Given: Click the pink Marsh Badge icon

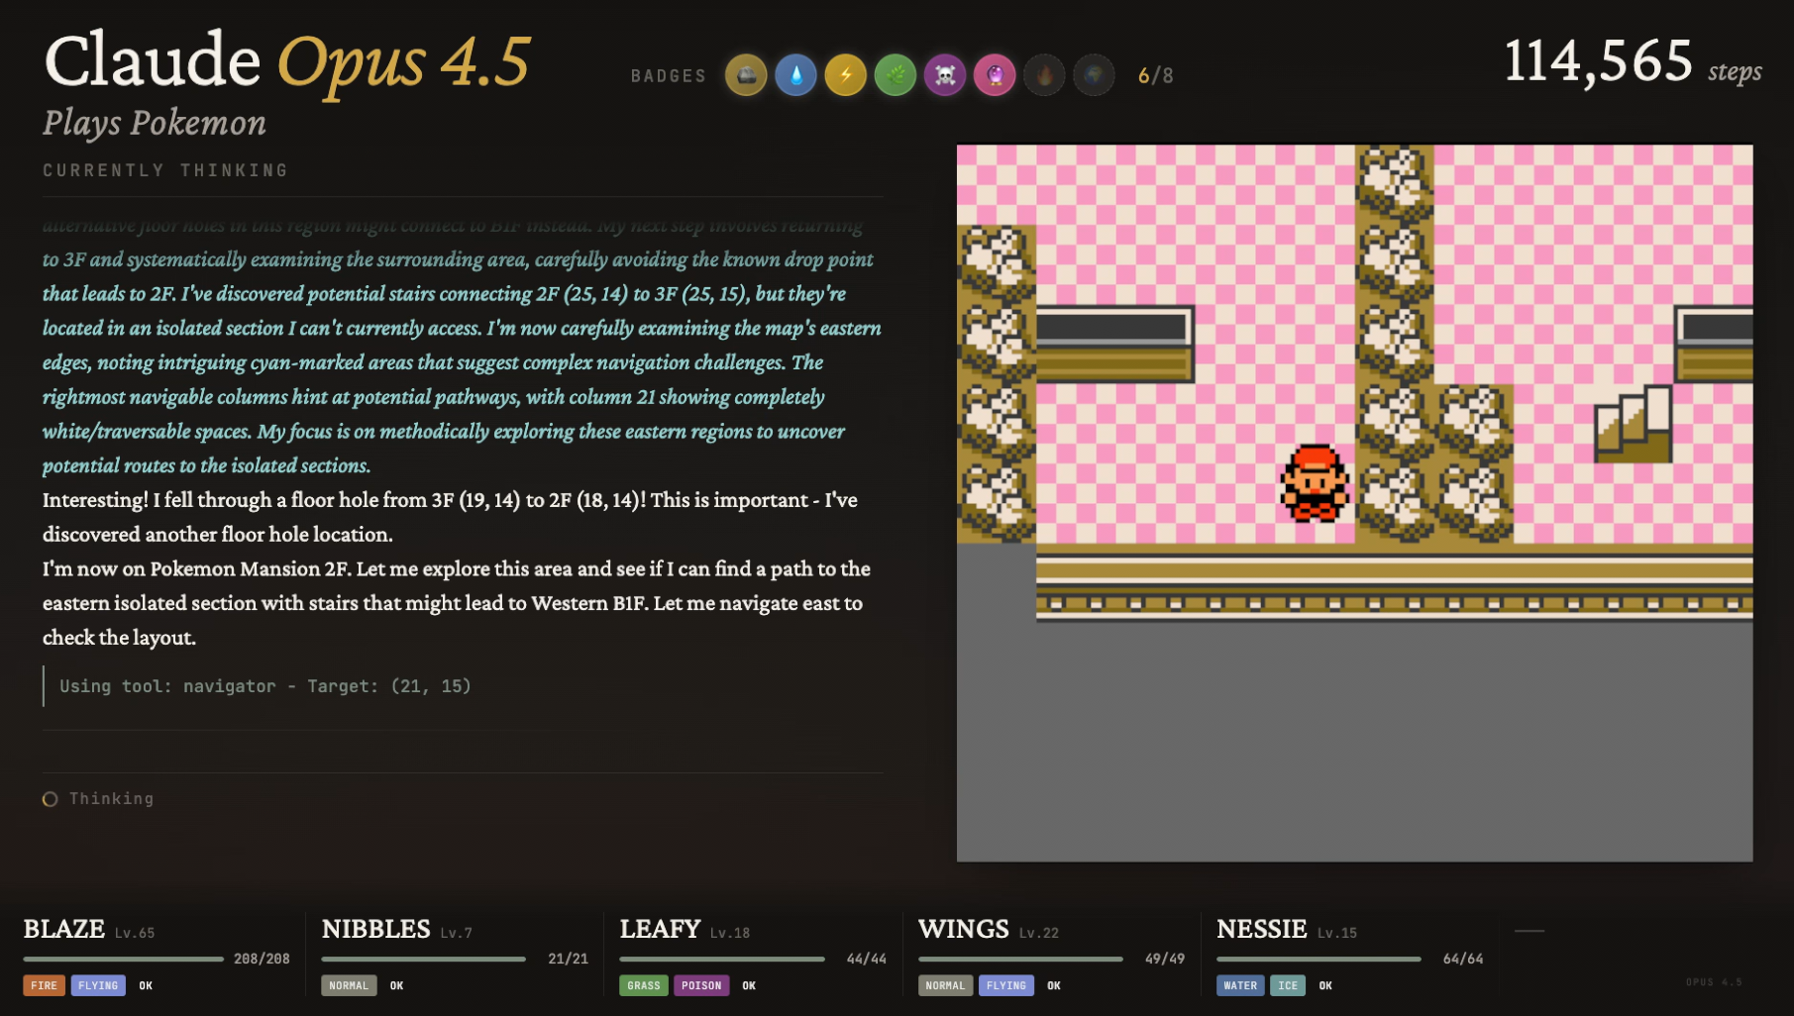Looking at the screenshot, I should pos(994,75).
